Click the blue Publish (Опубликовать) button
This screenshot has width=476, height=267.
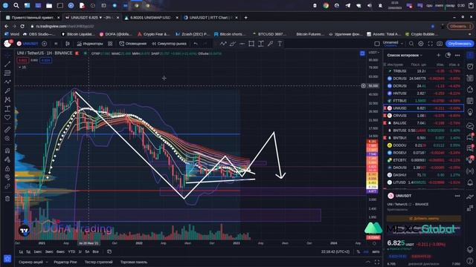click(460, 44)
